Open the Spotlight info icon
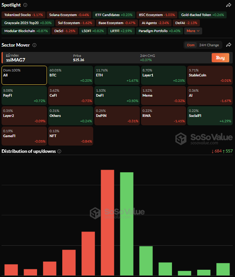The height and width of the screenshot is (277, 235). coord(25,5)
